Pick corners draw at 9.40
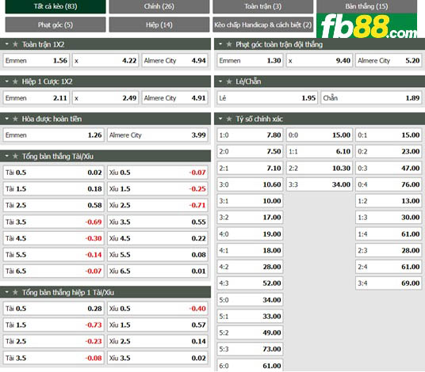 point(320,60)
